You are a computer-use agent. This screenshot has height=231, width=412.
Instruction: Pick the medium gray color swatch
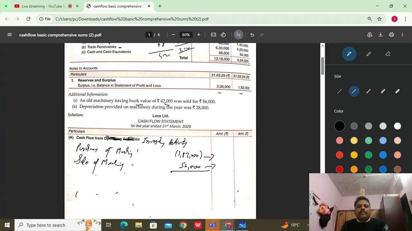[369, 126]
